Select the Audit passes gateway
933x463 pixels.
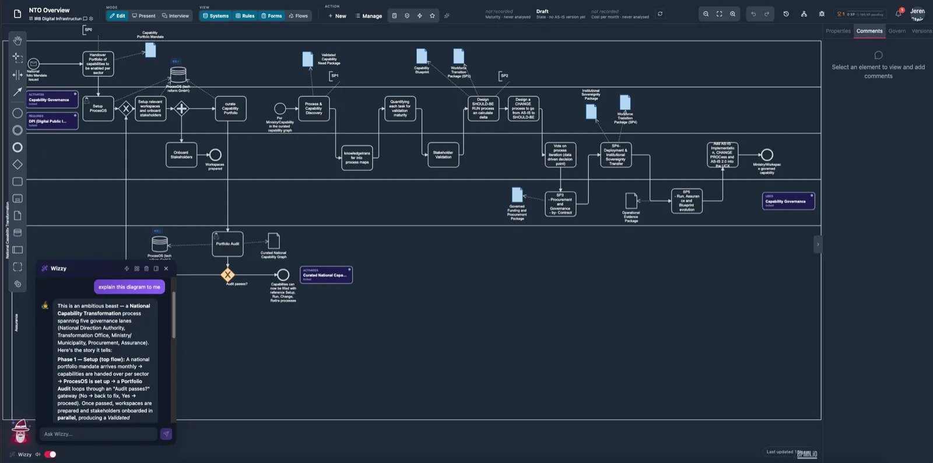(x=227, y=275)
